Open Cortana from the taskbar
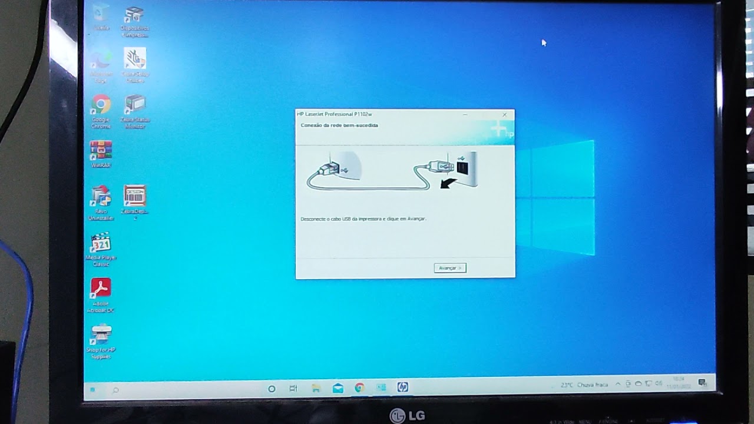Image resolution: width=754 pixels, height=424 pixels. coord(272,389)
